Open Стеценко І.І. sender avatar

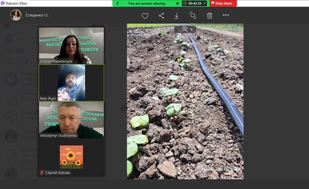16,15
